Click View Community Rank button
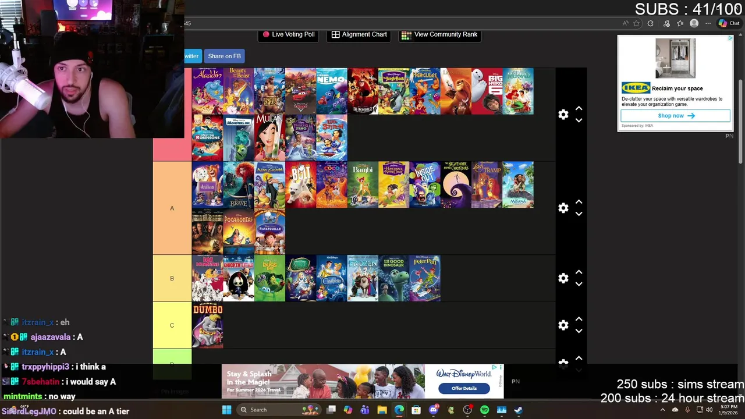This screenshot has width=745, height=419. [x=439, y=34]
